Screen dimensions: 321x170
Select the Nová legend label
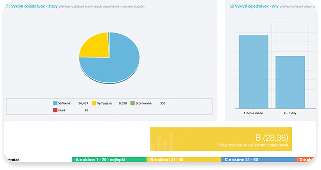pyautogui.click(x=62, y=110)
